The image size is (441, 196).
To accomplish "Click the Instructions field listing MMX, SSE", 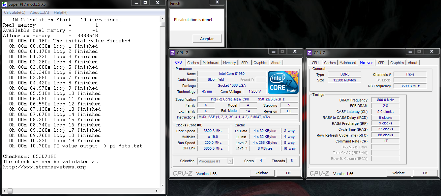I will click(248, 117).
